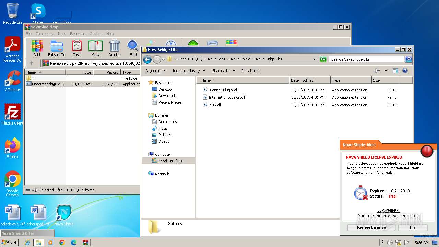Click the change view icon in explorer
Screen dimensions: 439x247
pyautogui.click(x=378, y=71)
